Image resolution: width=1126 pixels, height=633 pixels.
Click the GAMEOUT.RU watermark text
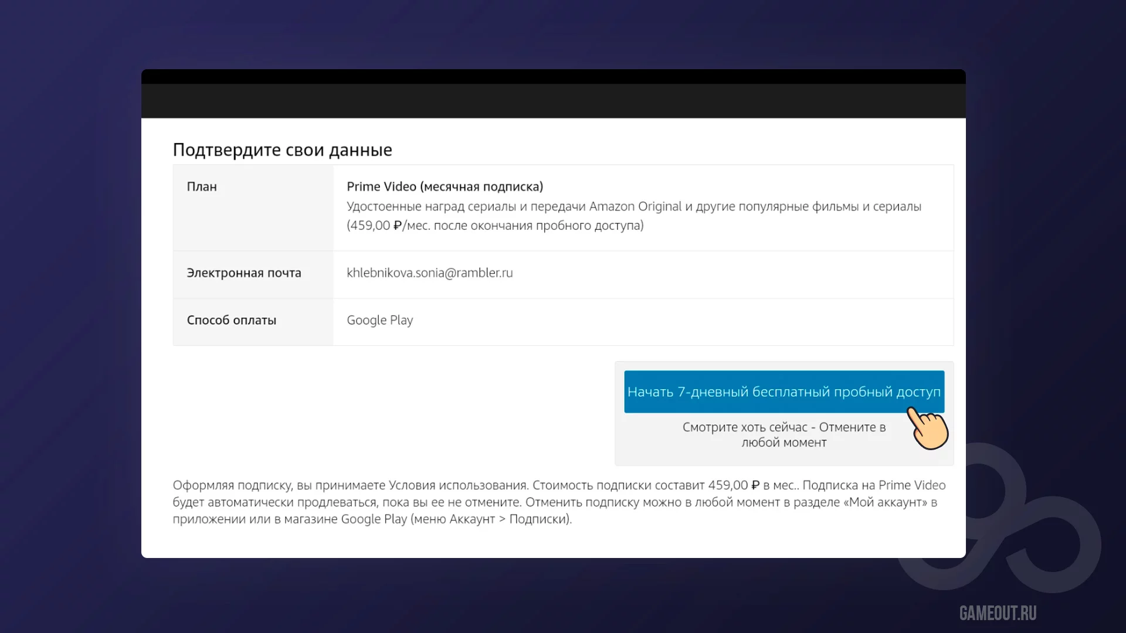pos(998,613)
